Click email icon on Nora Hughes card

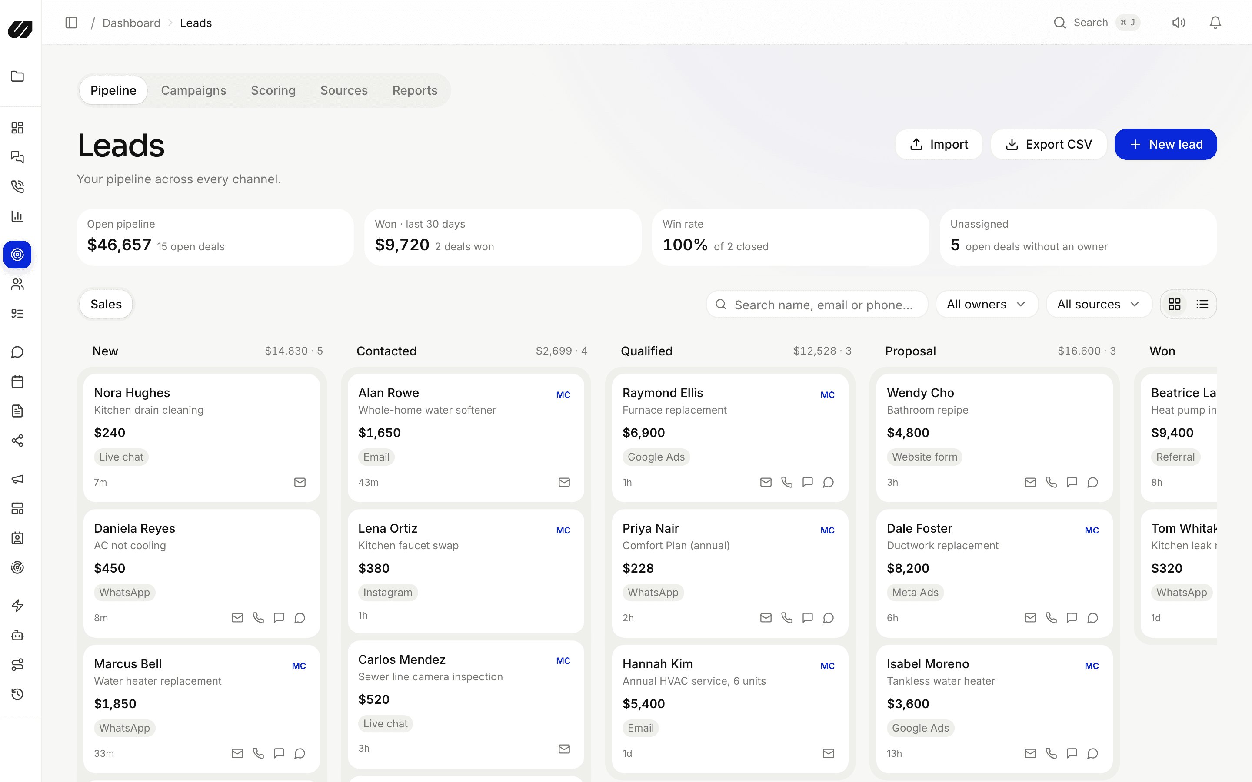300,482
